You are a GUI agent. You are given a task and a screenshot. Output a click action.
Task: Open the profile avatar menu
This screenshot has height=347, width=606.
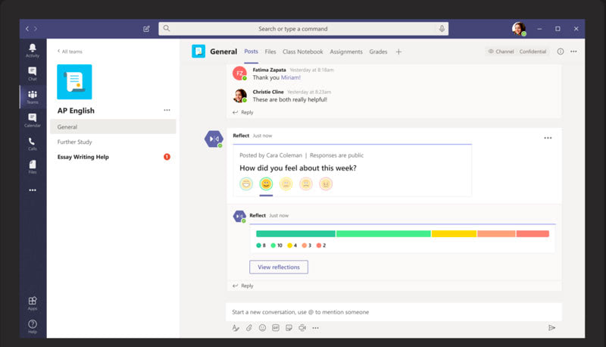(x=519, y=29)
